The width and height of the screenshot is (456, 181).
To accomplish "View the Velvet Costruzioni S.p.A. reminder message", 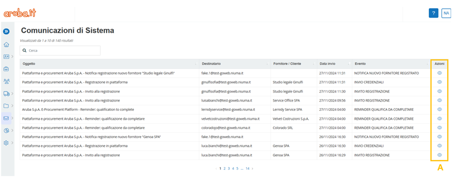I will click(440, 119).
